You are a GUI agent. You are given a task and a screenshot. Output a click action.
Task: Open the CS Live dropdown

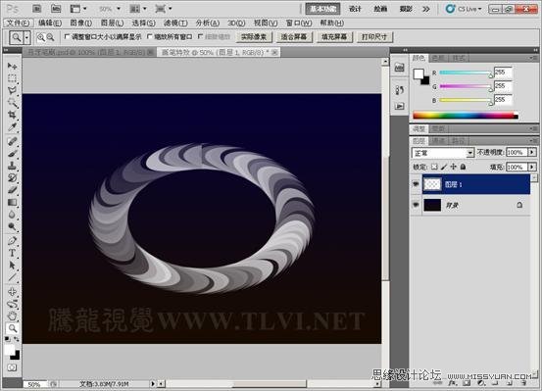pyautogui.click(x=464, y=9)
